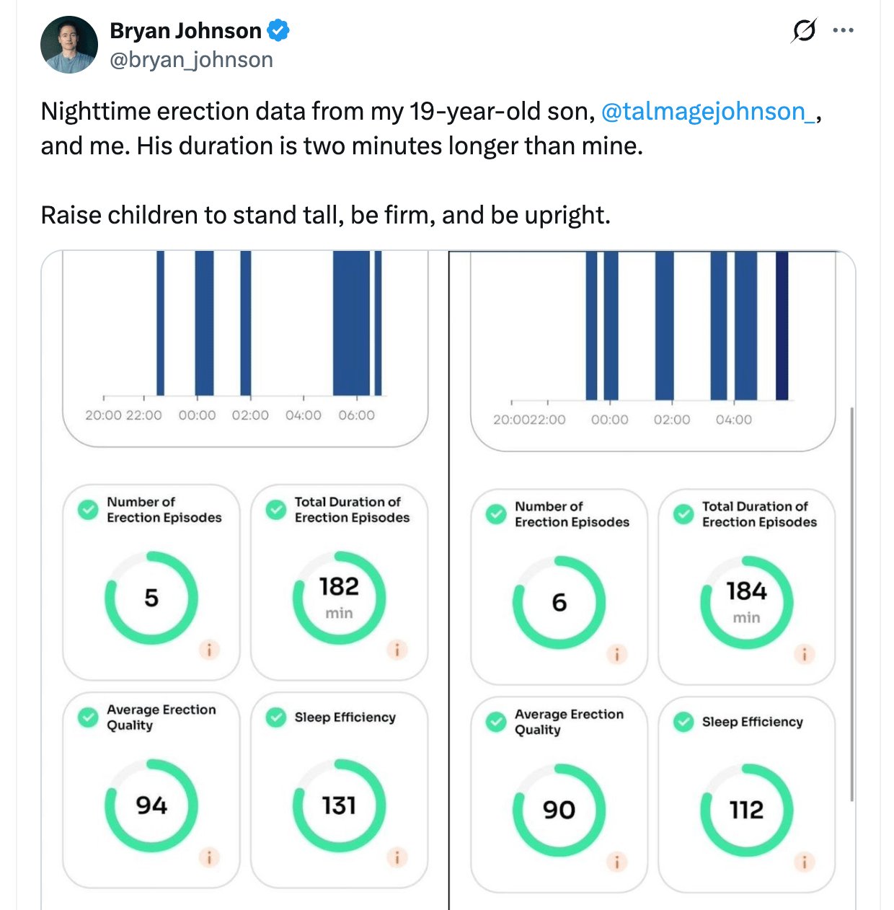Click info icon on the 182 min duration card
The width and height of the screenshot is (894, 910).
click(397, 650)
